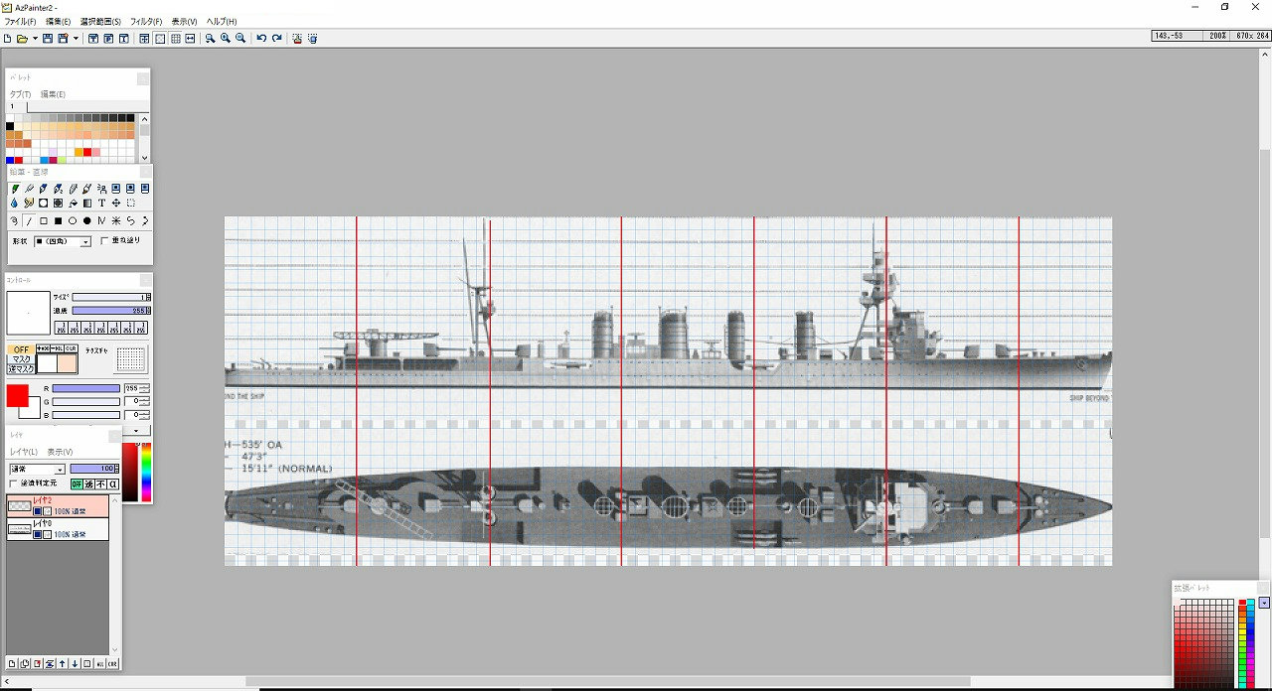
Task: Open the 形状 shape dropdown
Action: 85,241
